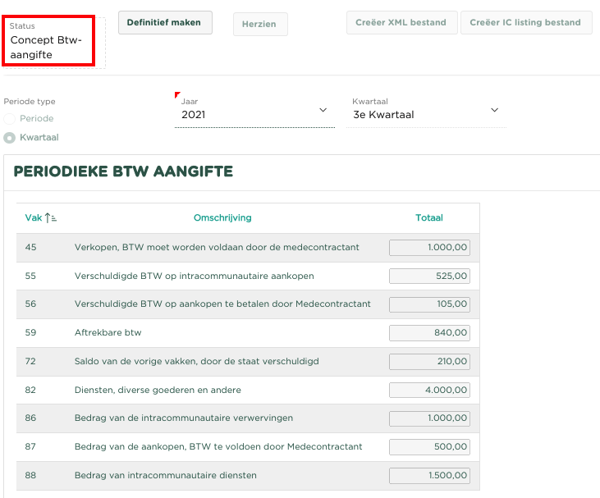Open the Jaar dropdown showing 2021
The height and width of the screenshot is (498, 600).
pyautogui.click(x=254, y=115)
